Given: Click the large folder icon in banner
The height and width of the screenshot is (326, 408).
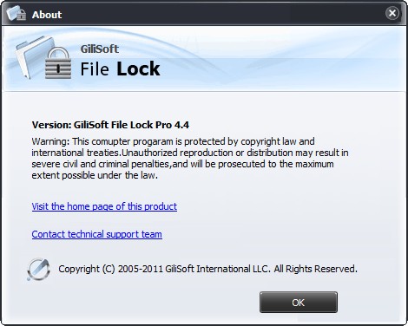Looking at the screenshot, I should coord(32,56).
